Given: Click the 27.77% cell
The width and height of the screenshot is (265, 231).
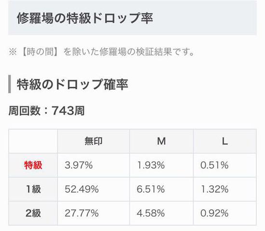Looking at the screenshot, I should tap(93, 213).
